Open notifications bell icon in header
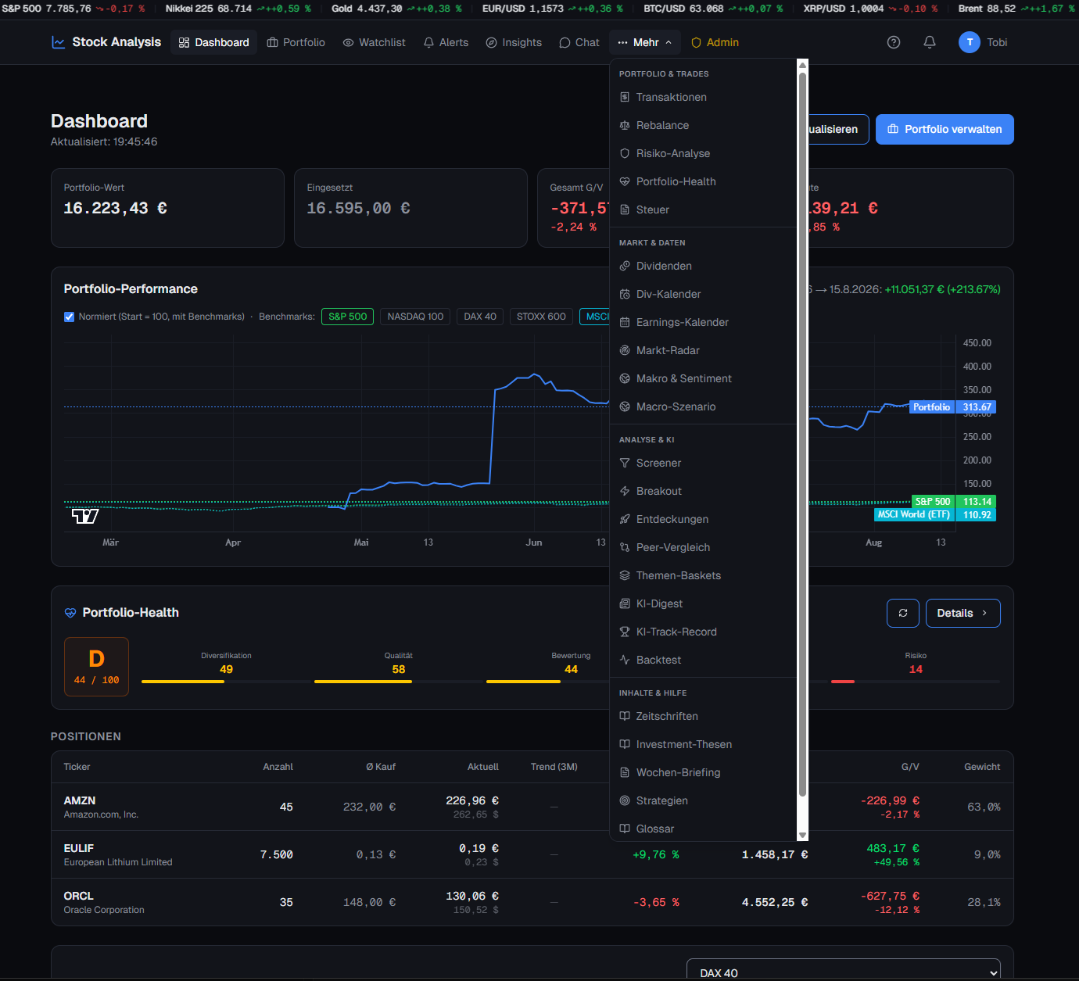The image size is (1079, 981). pyautogui.click(x=930, y=42)
